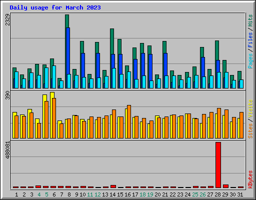
Task: Click the cyan 'Pages' legend label
Action: 250,61
